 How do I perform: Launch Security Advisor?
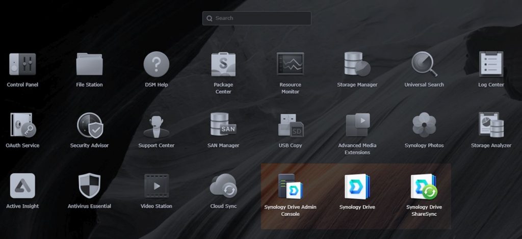[x=90, y=125]
